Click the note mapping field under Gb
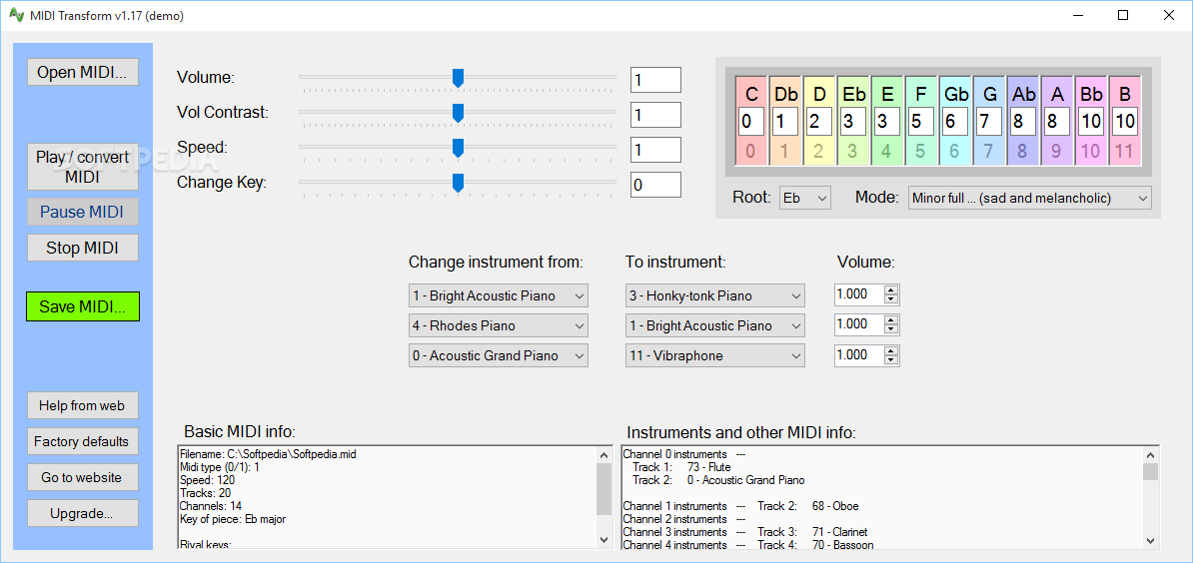 coord(955,121)
